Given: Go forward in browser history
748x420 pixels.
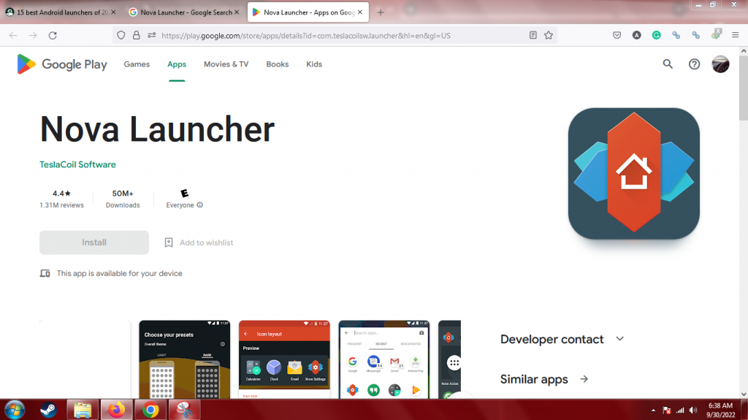Looking at the screenshot, I should point(33,35).
